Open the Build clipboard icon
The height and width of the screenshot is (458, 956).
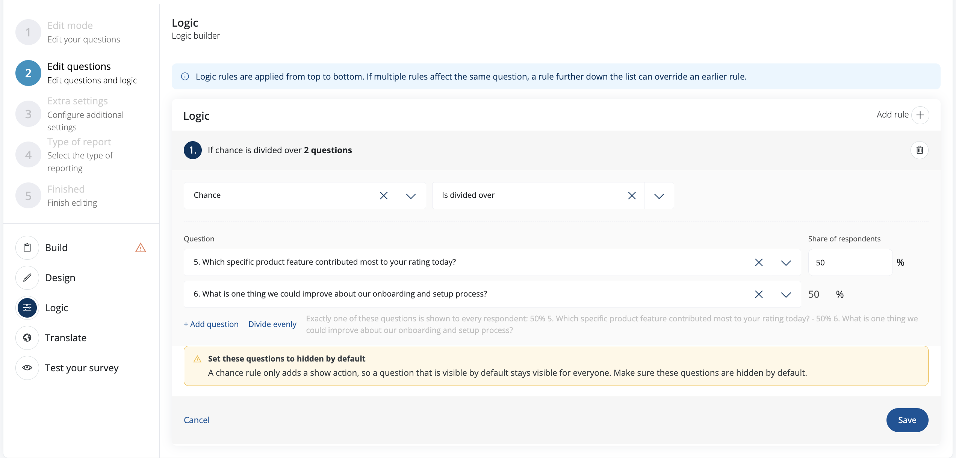point(27,248)
